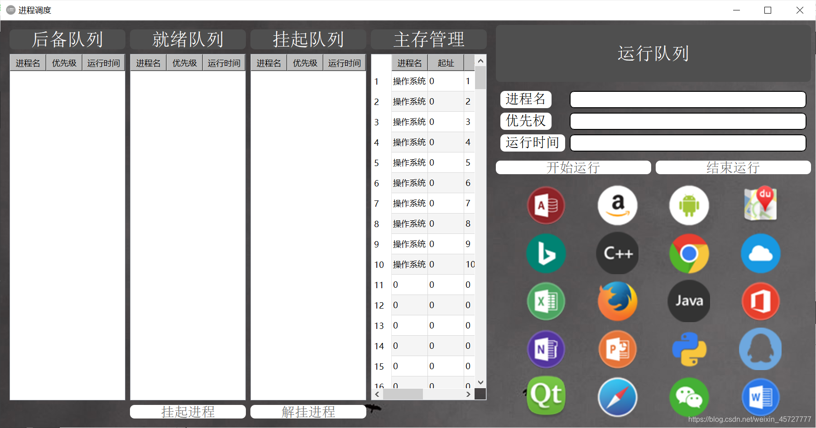Focus the 进程名 input field
This screenshot has width=816, height=428.
tap(688, 100)
